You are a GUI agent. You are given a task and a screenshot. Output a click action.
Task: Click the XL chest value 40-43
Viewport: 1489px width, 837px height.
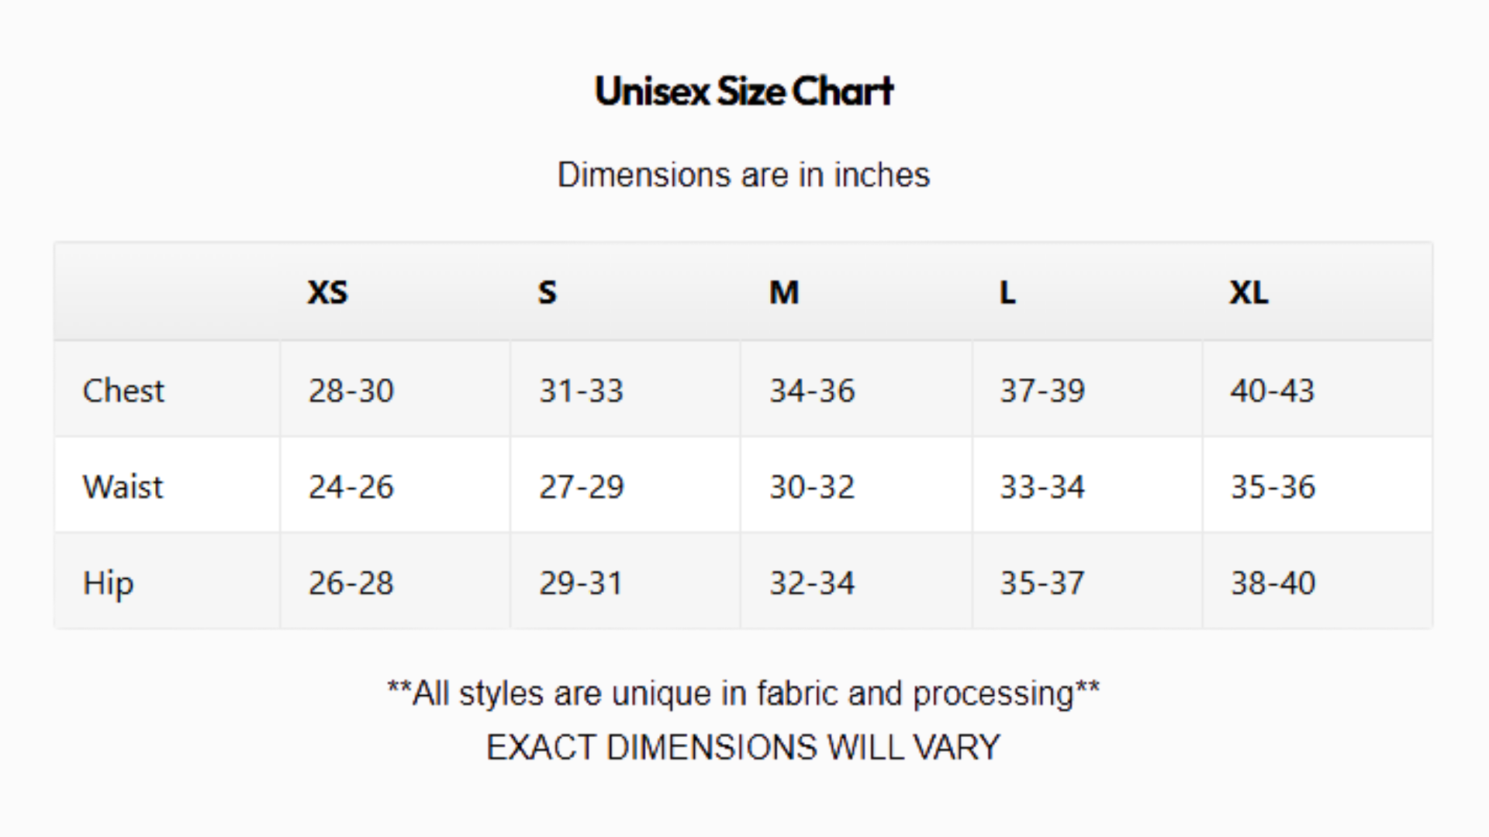[1273, 391]
